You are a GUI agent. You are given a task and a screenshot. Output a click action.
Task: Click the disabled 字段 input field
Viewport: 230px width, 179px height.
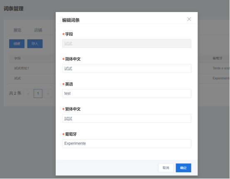[127, 44]
